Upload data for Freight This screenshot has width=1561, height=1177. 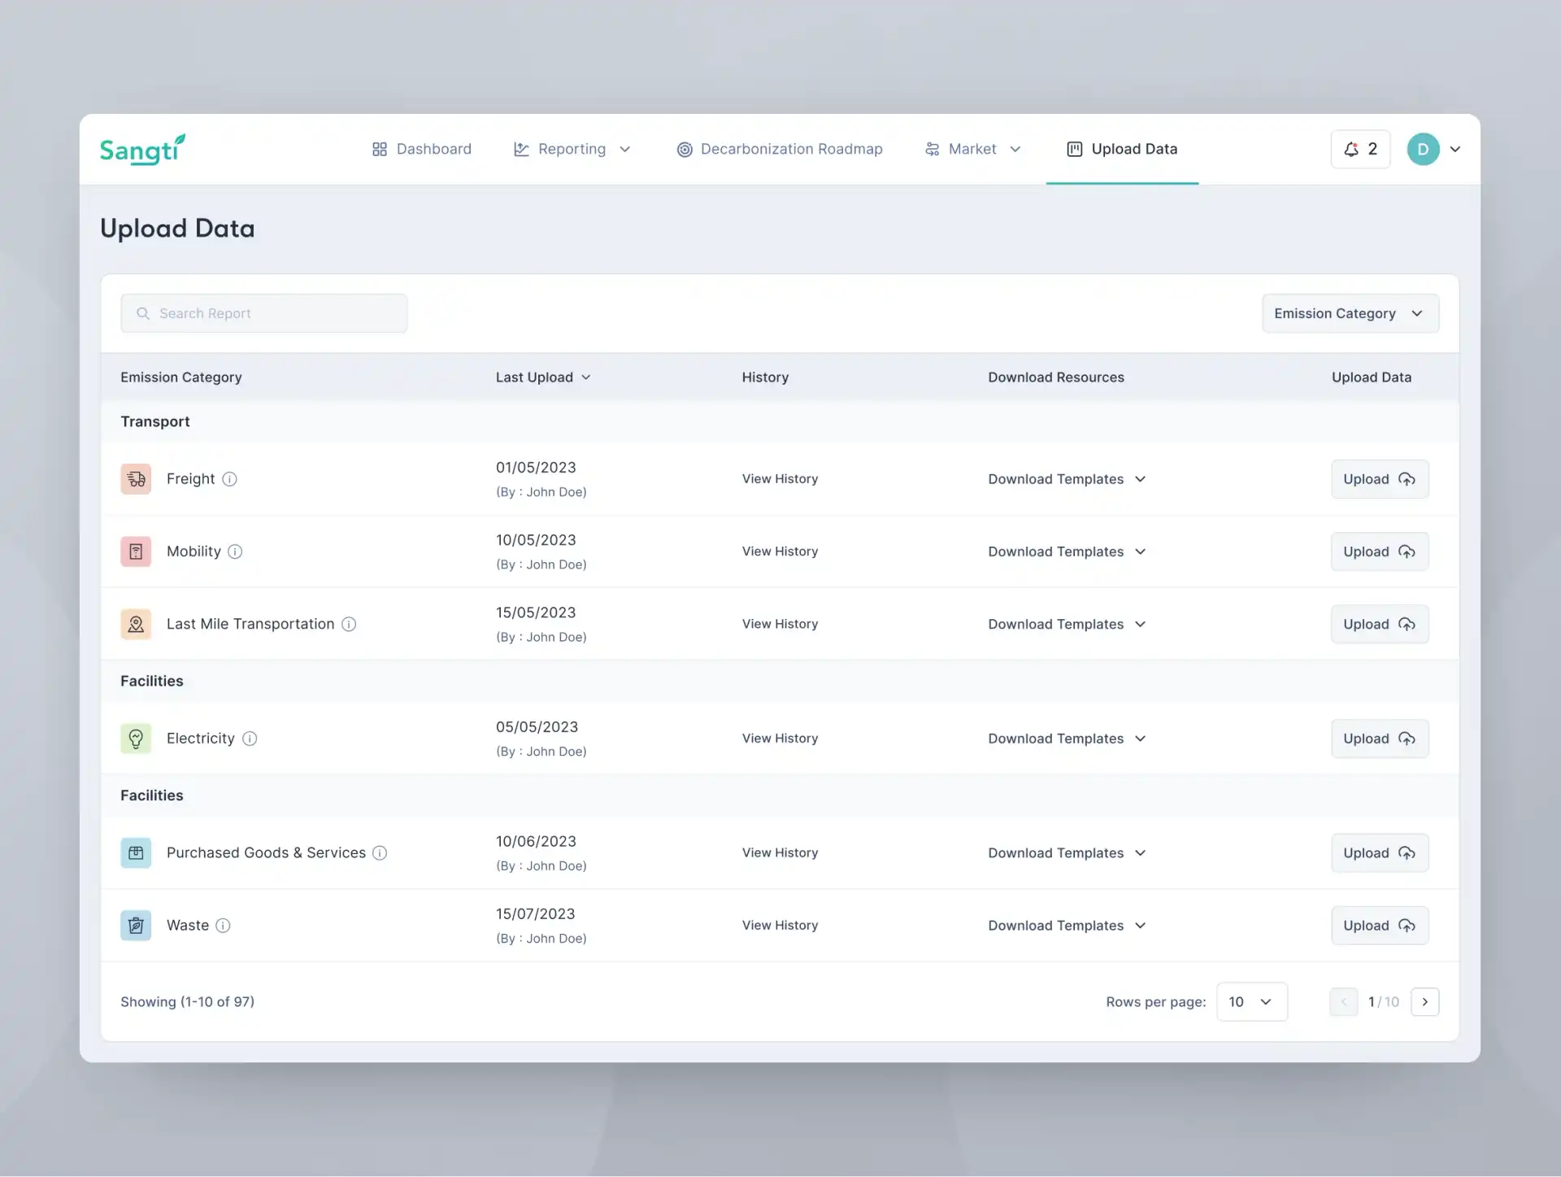[1380, 479]
